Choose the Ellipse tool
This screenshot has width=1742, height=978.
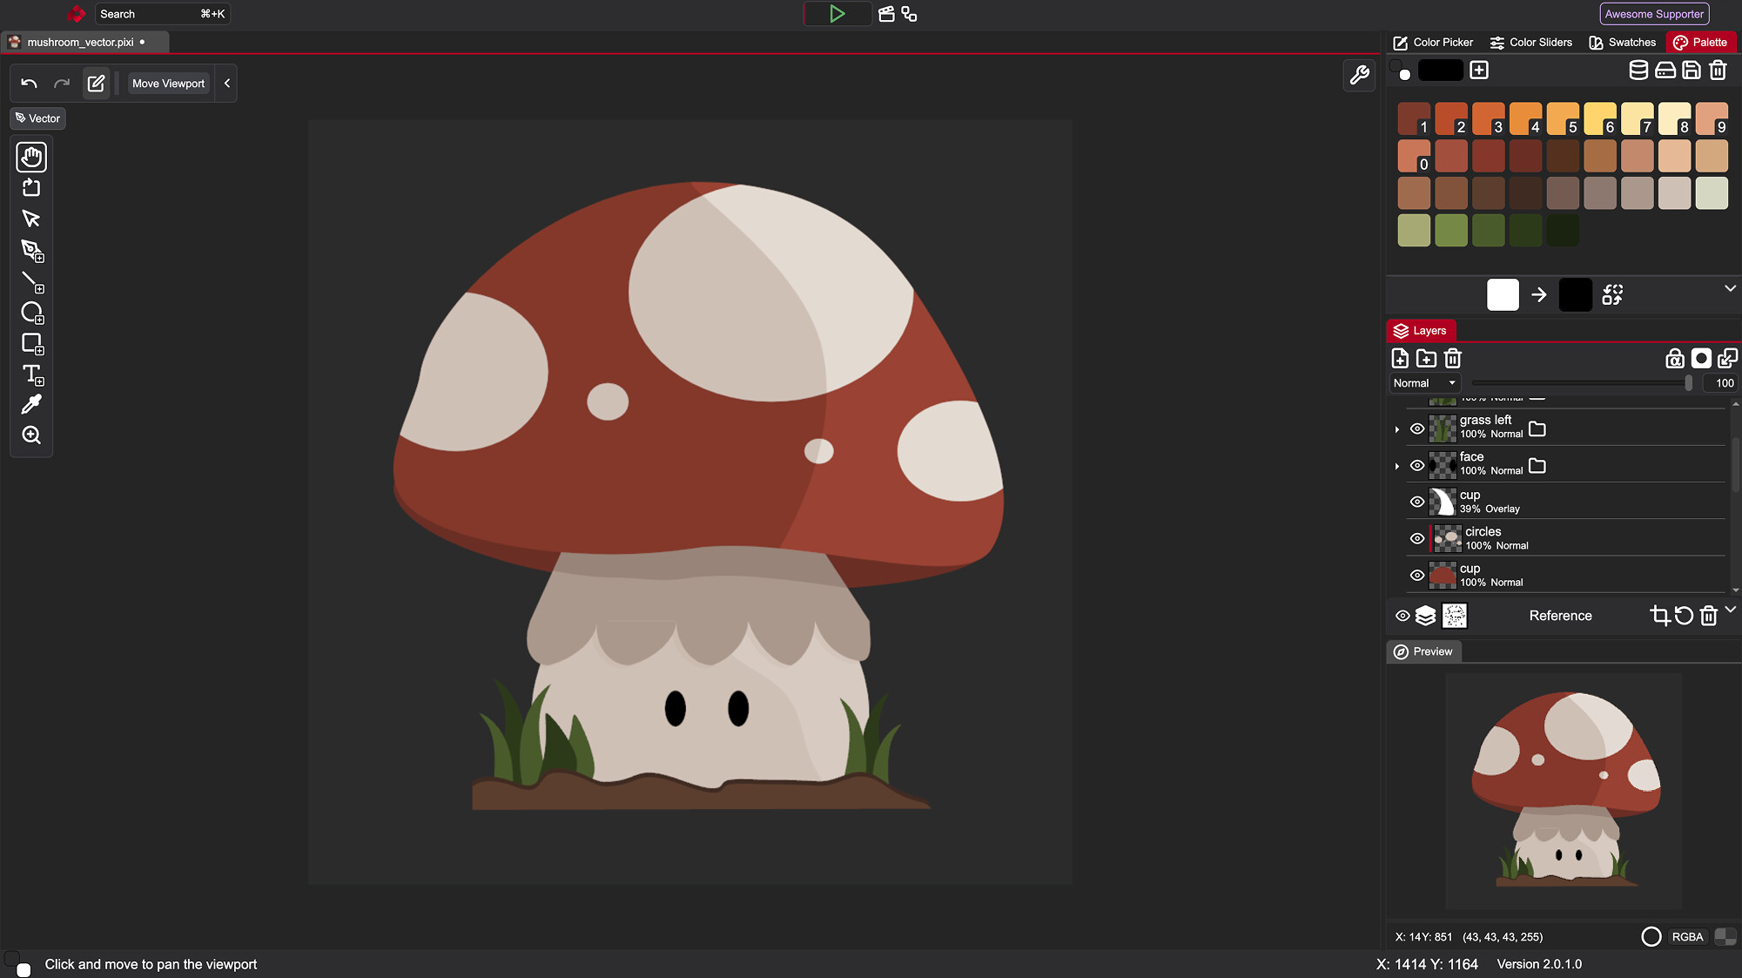[31, 312]
